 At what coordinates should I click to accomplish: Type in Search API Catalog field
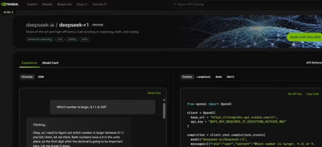(x=231, y=4)
